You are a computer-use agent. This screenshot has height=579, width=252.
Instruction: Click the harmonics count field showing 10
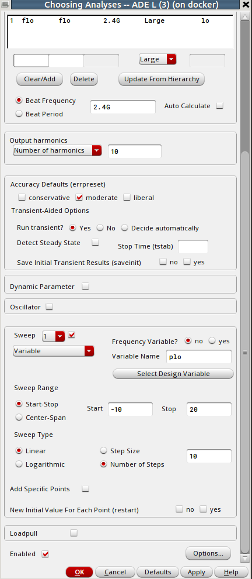point(135,151)
